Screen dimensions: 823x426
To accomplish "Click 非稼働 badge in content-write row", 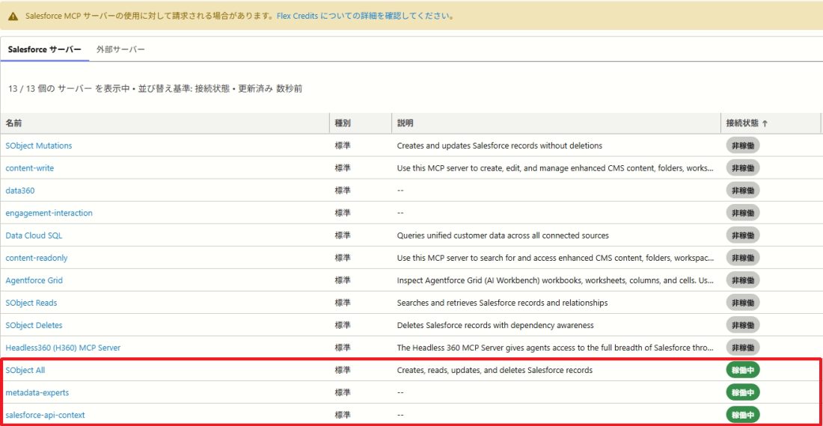I will tap(743, 168).
